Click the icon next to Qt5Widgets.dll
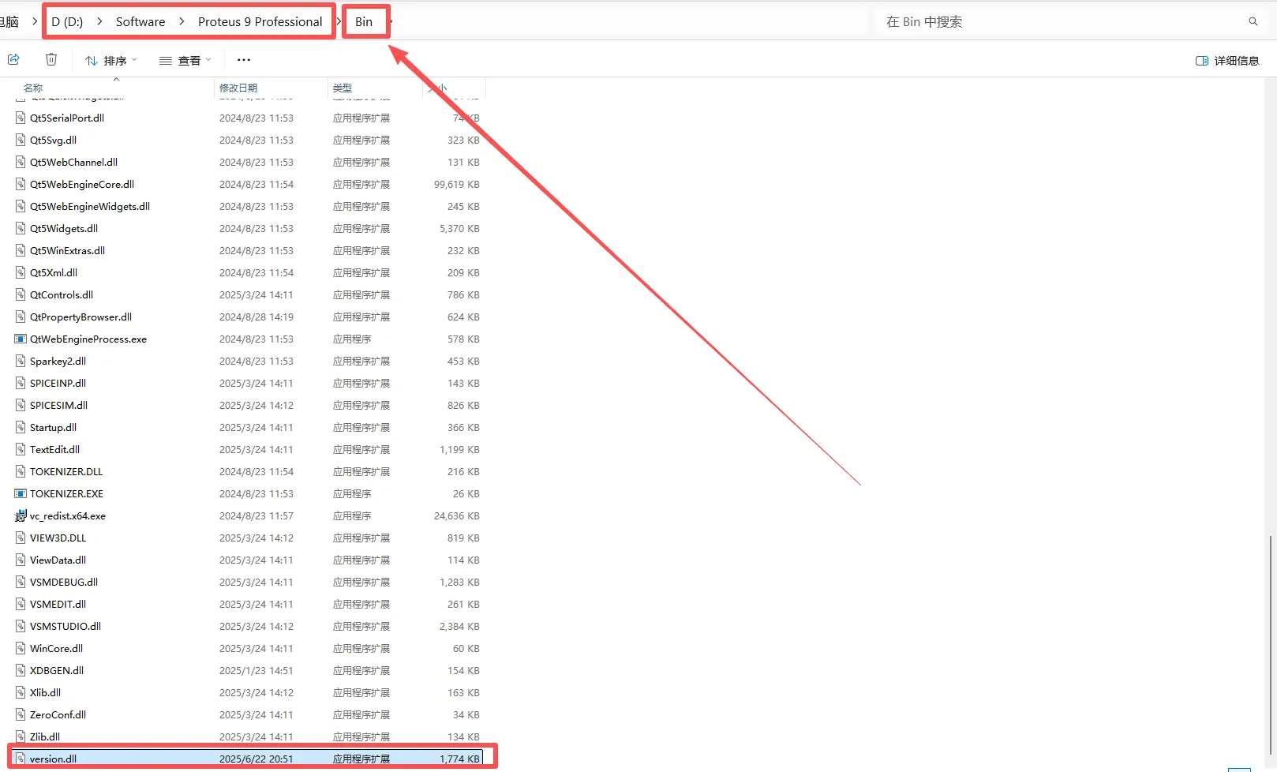The height and width of the screenshot is (772, 1277). click(21, 228)
